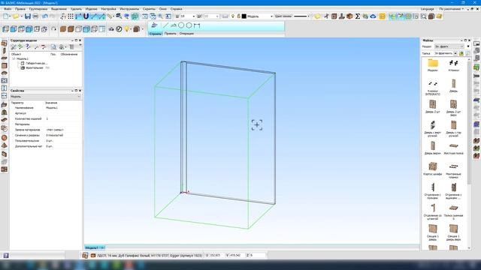481x270 pixels.
Task: Click the Количество изделий value field
Action: (63, 118)
